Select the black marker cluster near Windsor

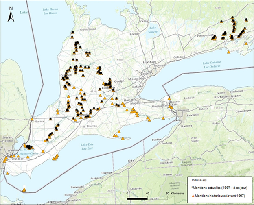pyautogui.click(x=29, y=147)
